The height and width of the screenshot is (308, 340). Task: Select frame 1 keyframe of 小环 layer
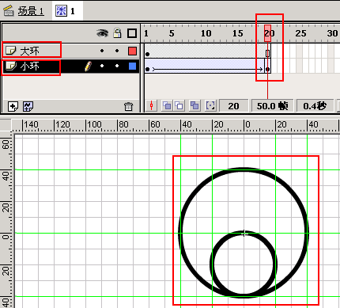pyautogui.click(x=147, y=69)
